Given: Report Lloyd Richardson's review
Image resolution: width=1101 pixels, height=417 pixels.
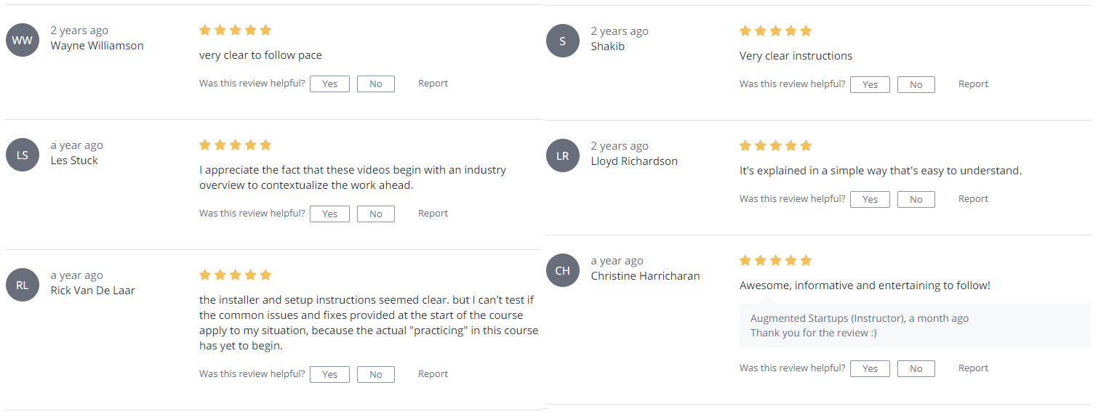Looking at the screenshot, I should (x=973, y=199).
